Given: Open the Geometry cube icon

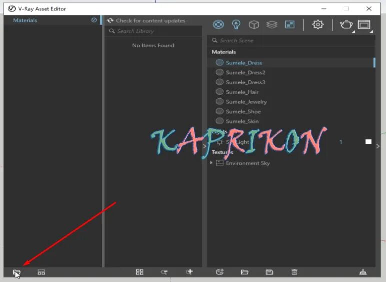Looking at the screenshot, I should [254, 25].
